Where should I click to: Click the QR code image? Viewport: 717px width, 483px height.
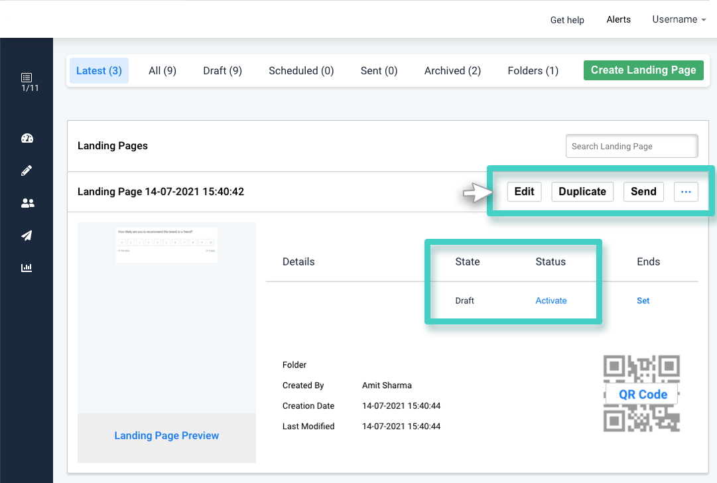coord(641,393)
